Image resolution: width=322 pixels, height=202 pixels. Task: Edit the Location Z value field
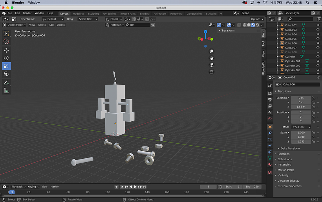pos(301,107)
